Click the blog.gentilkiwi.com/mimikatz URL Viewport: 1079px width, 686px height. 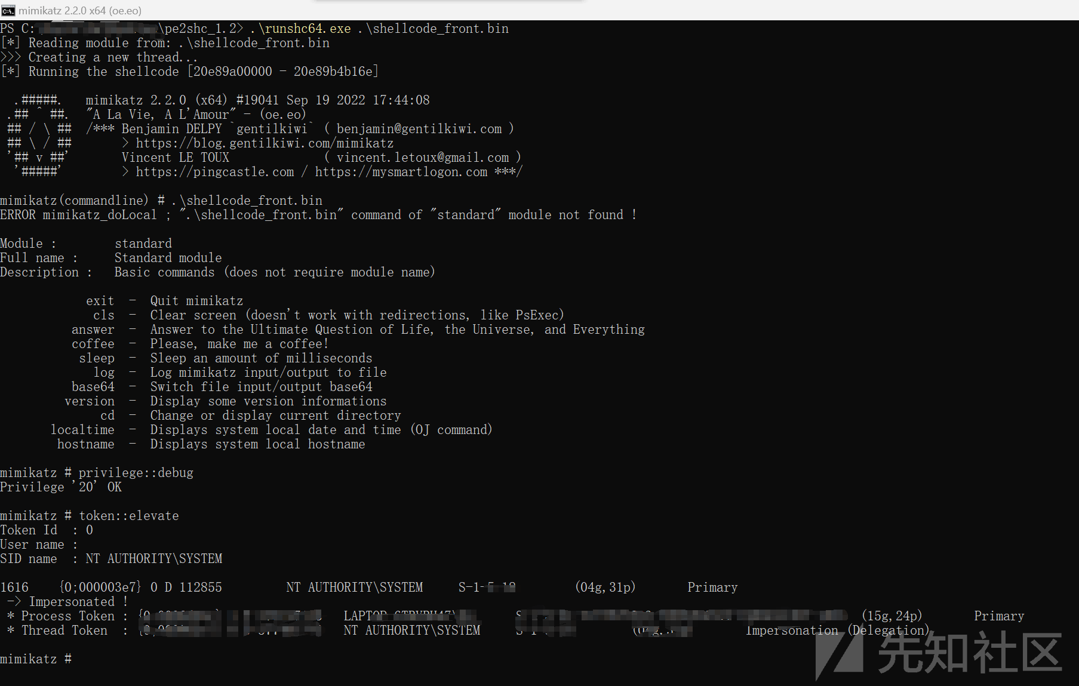click(x=265, y=143)
